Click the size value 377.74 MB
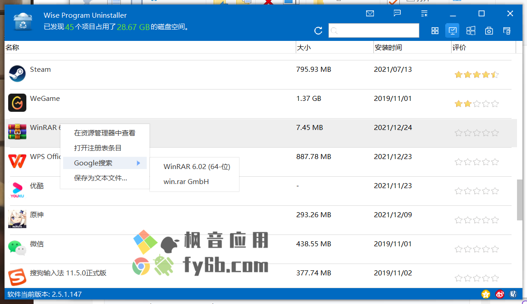527x304 pixels. coord(313,273)
